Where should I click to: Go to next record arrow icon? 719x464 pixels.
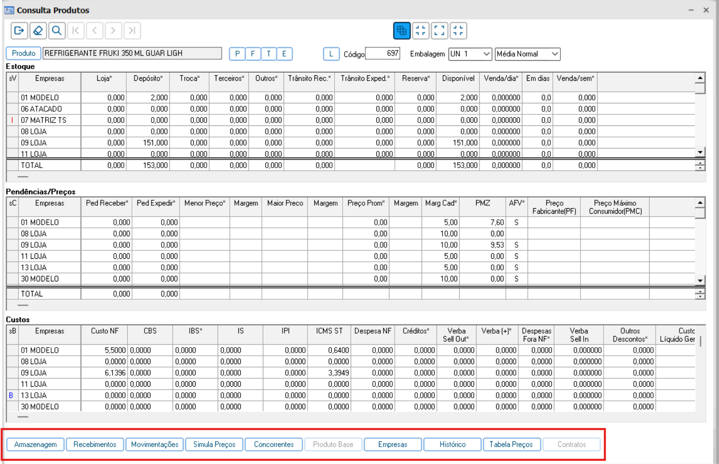coord(113,31)
